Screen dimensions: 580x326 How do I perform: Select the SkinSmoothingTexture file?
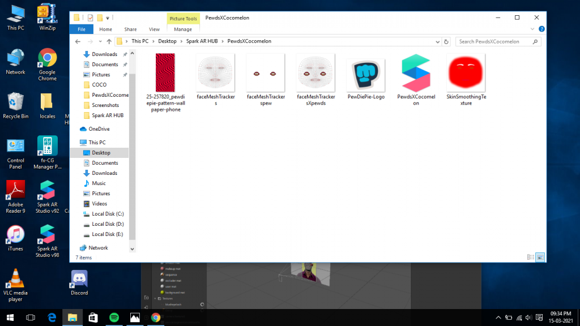[466, 80]
